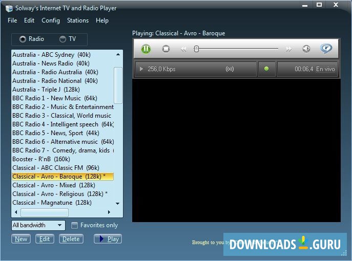Click the broadcast signal icon in status bar

click(230, 69)
